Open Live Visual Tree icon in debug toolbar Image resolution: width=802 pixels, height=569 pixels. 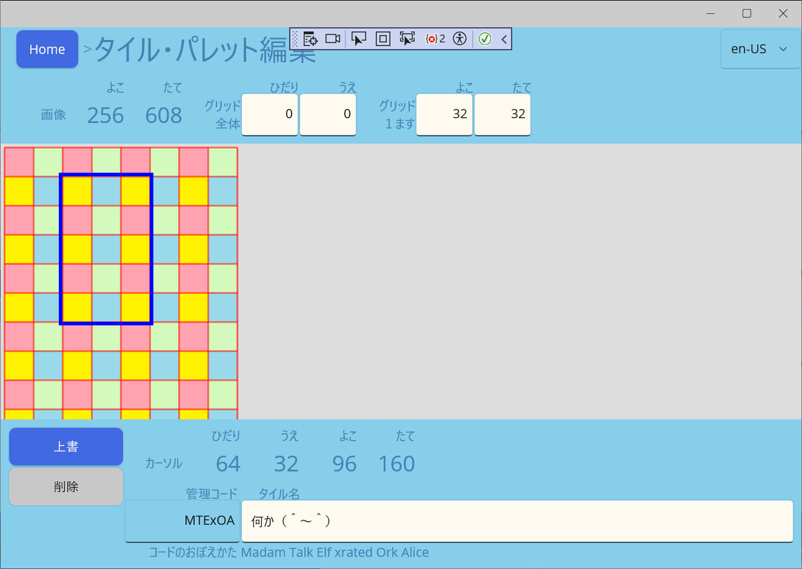tap(309, 39)
